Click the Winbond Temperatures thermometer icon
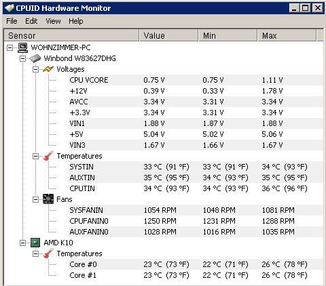The width and height of the screenshot is (326, 286). coord(48,156)
